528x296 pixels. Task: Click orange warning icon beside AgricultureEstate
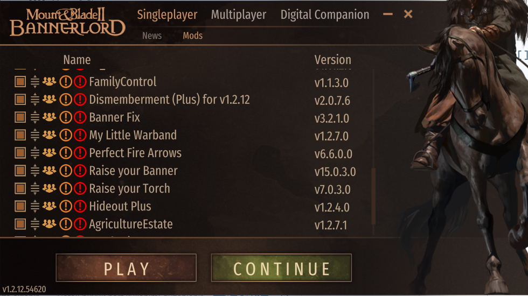click(66, 224)
